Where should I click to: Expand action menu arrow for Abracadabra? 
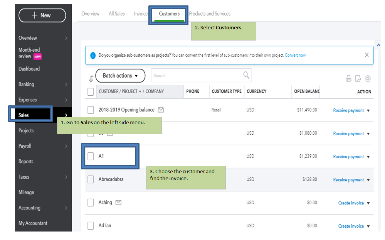pyautogui.click(x=368, y=180)
